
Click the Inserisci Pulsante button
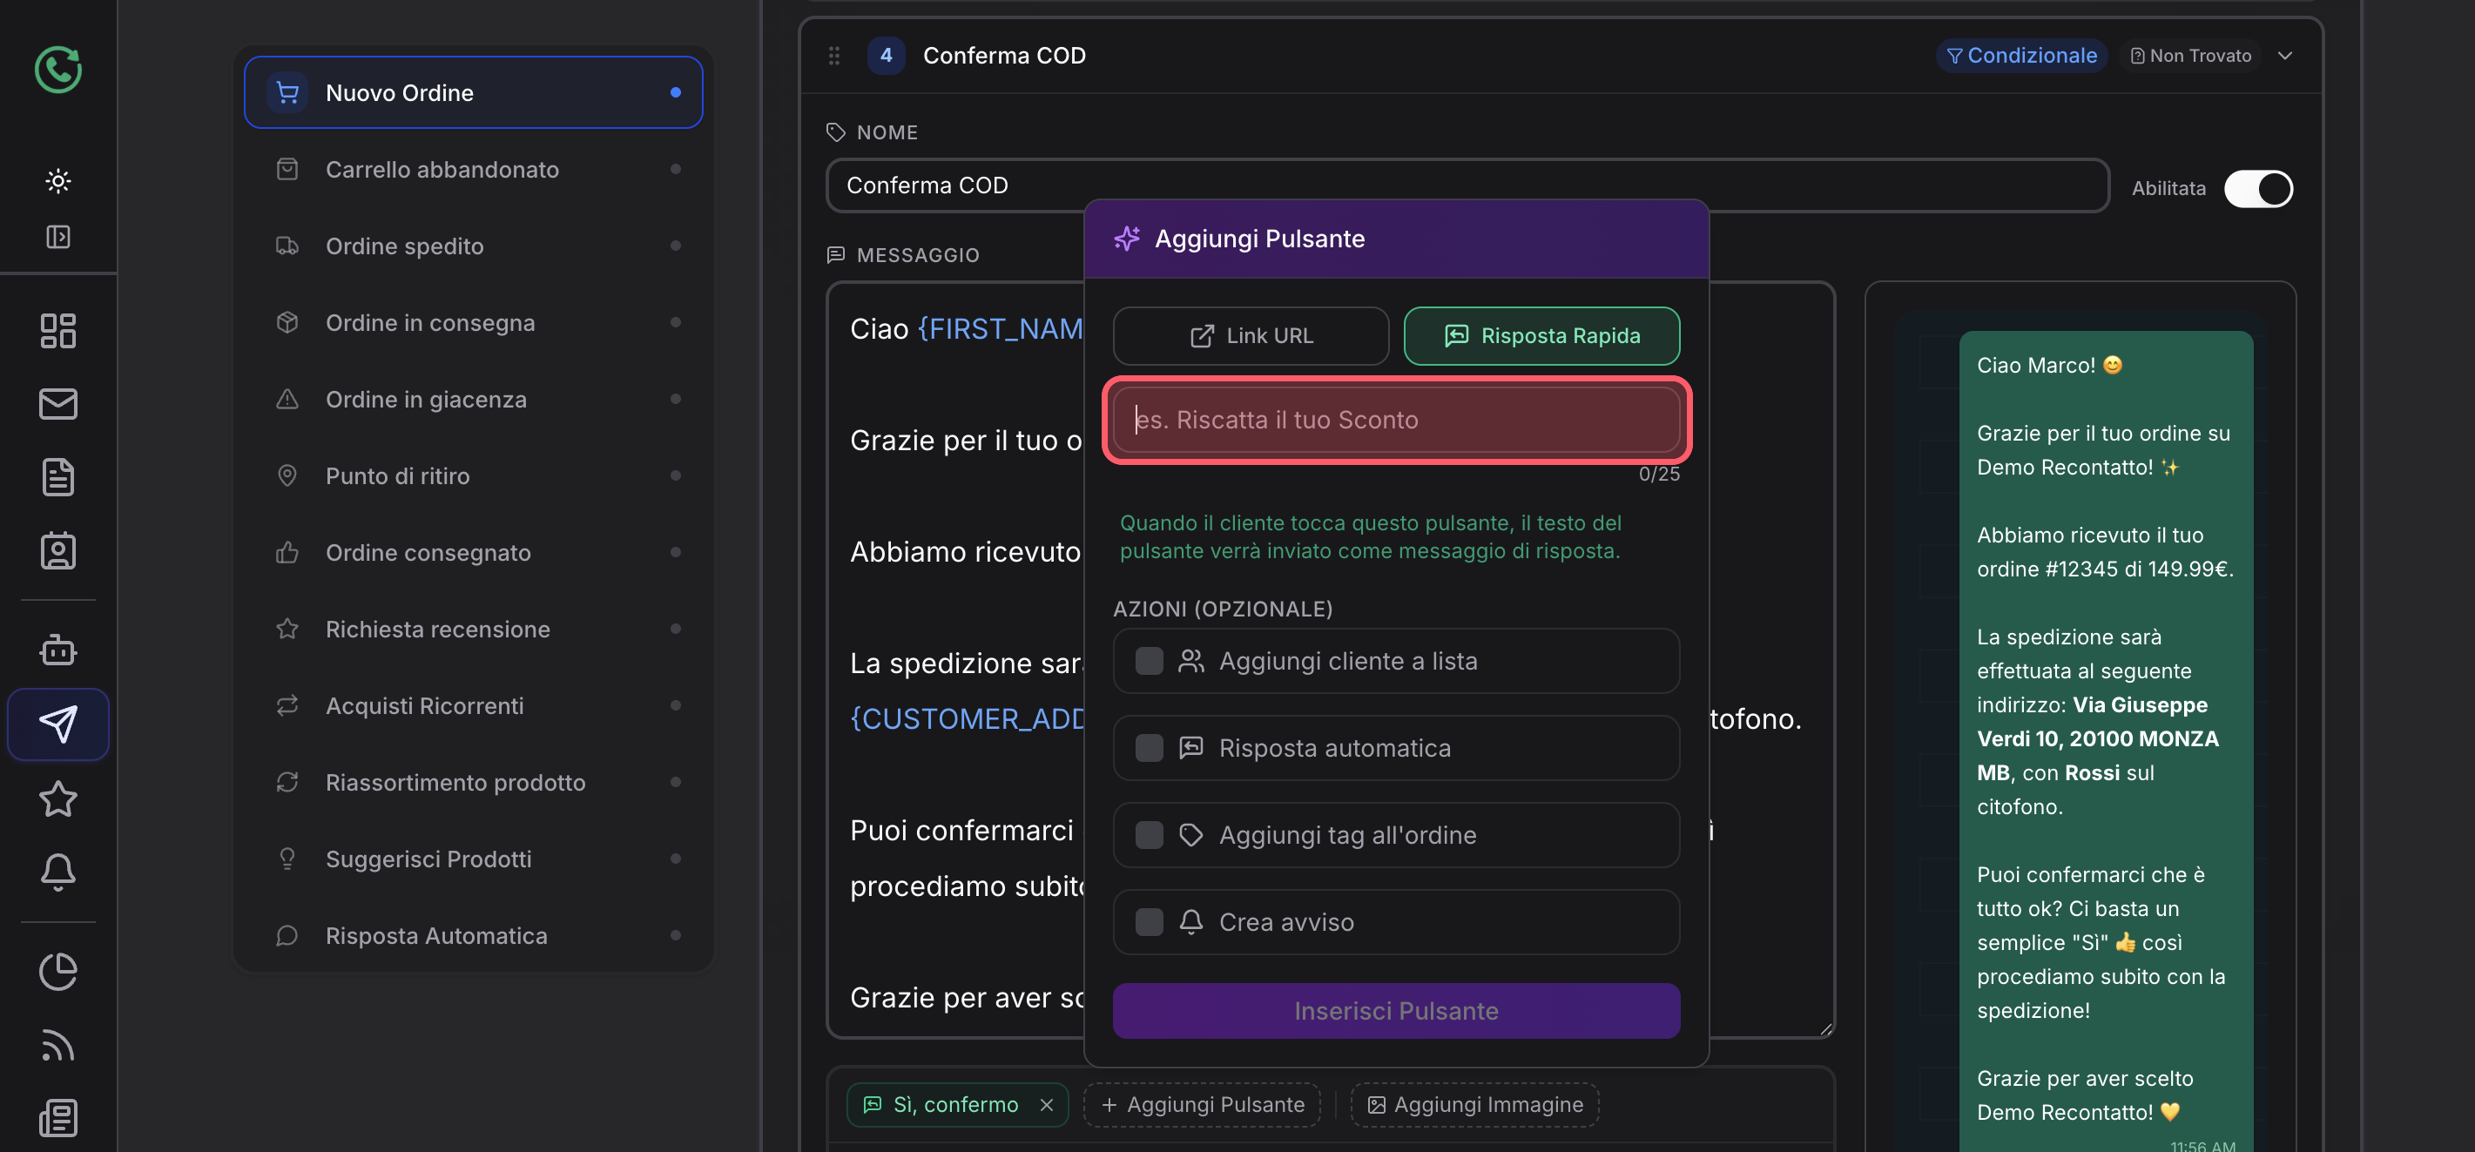point(1396,1011)
